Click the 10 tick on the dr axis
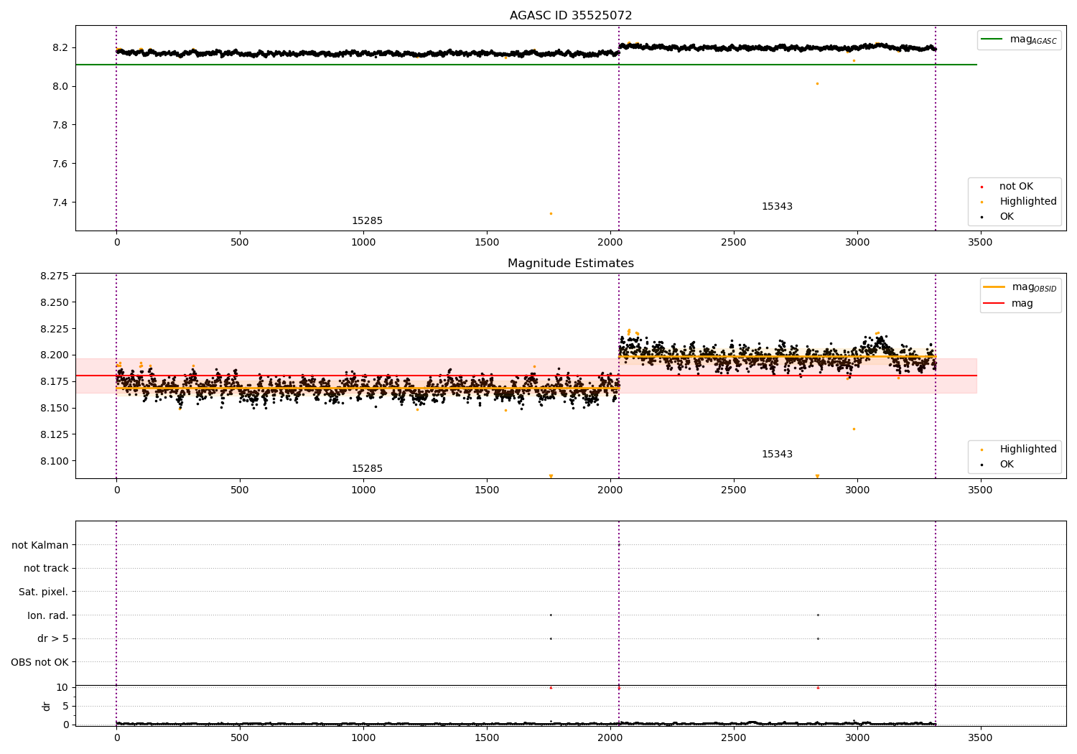 point(62,688)
